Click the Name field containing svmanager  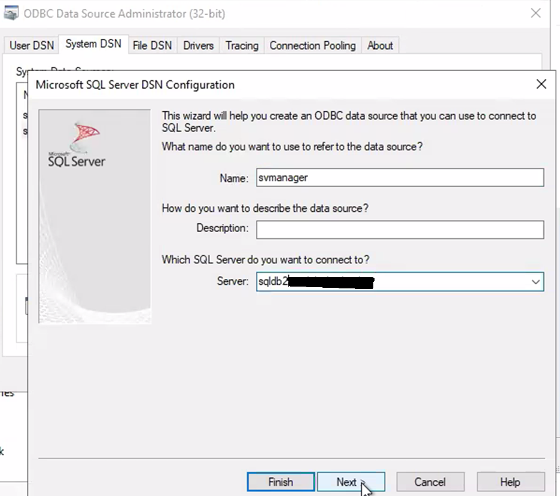pyautogui.click(x=400, y=178)
